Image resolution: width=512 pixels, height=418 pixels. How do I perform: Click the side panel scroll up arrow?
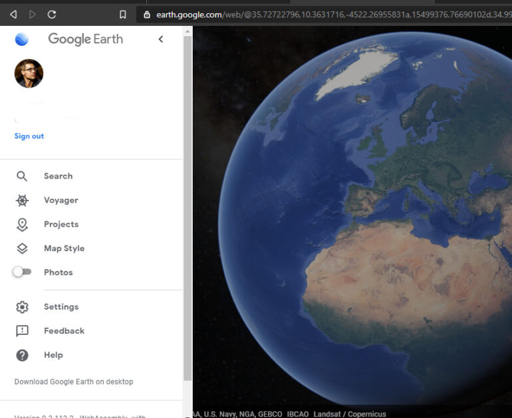188,32
